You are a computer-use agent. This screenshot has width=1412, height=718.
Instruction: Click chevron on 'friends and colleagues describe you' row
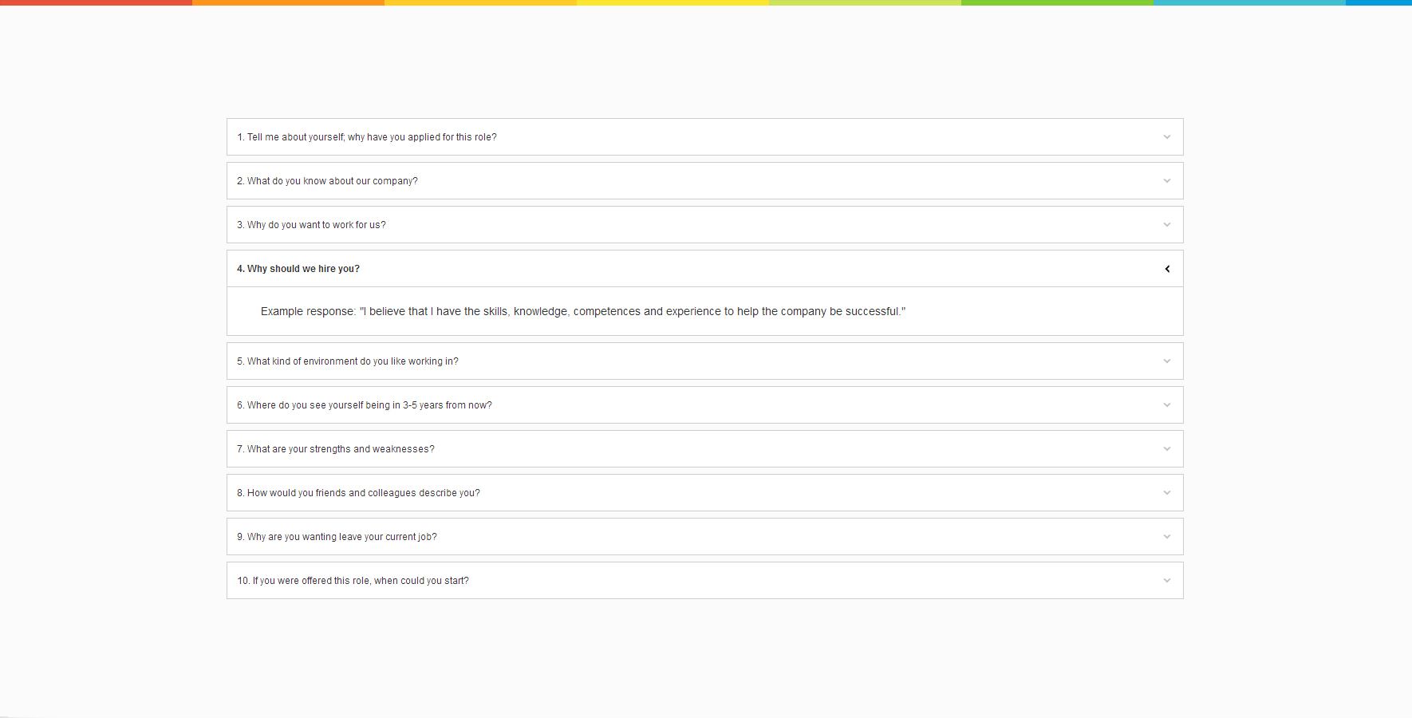click(x=1167, y=493)
